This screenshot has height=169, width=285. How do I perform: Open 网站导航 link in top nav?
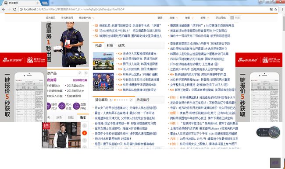coord(221,18)
